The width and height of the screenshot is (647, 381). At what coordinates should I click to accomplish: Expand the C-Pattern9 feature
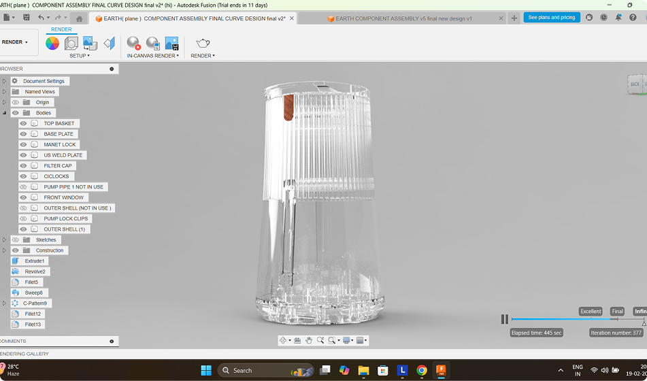click(4, 303)
